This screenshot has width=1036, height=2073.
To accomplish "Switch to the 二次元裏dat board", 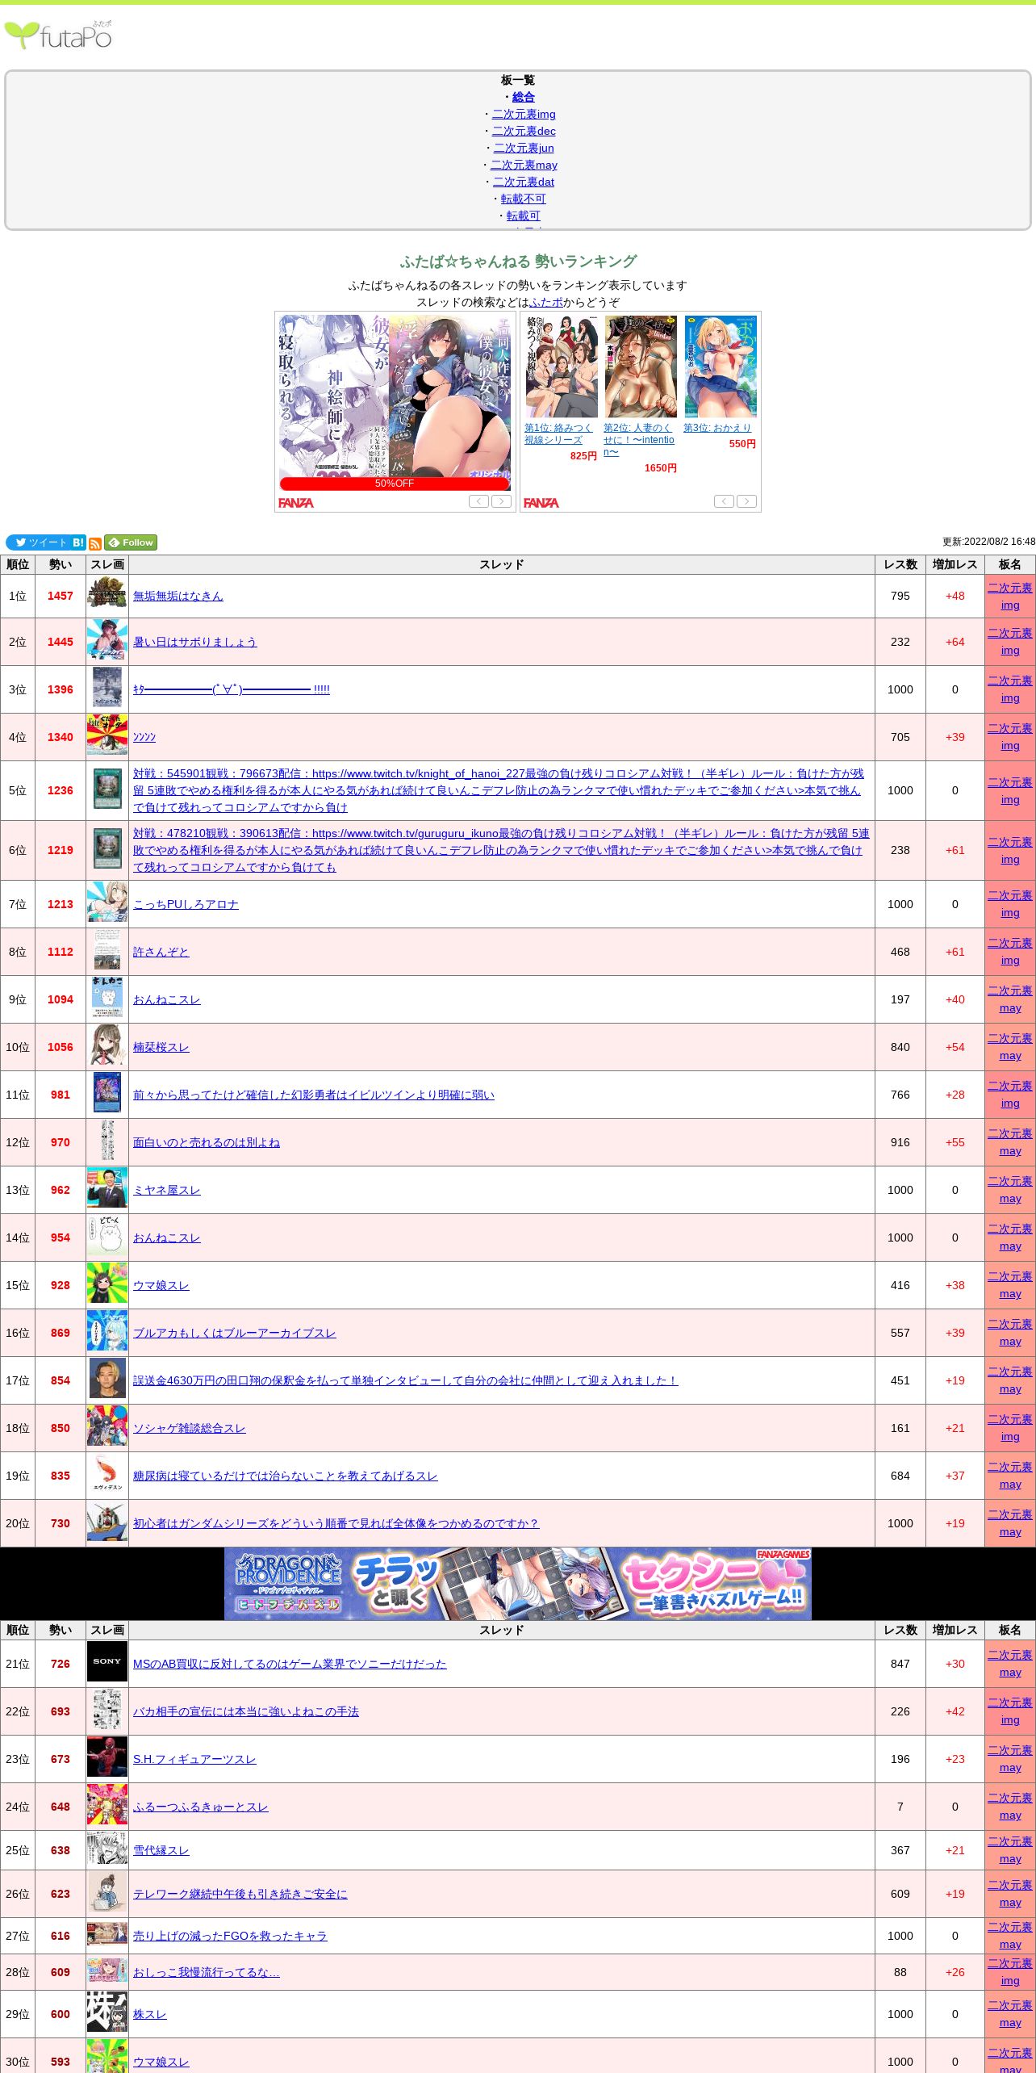I will coord(524,182).
